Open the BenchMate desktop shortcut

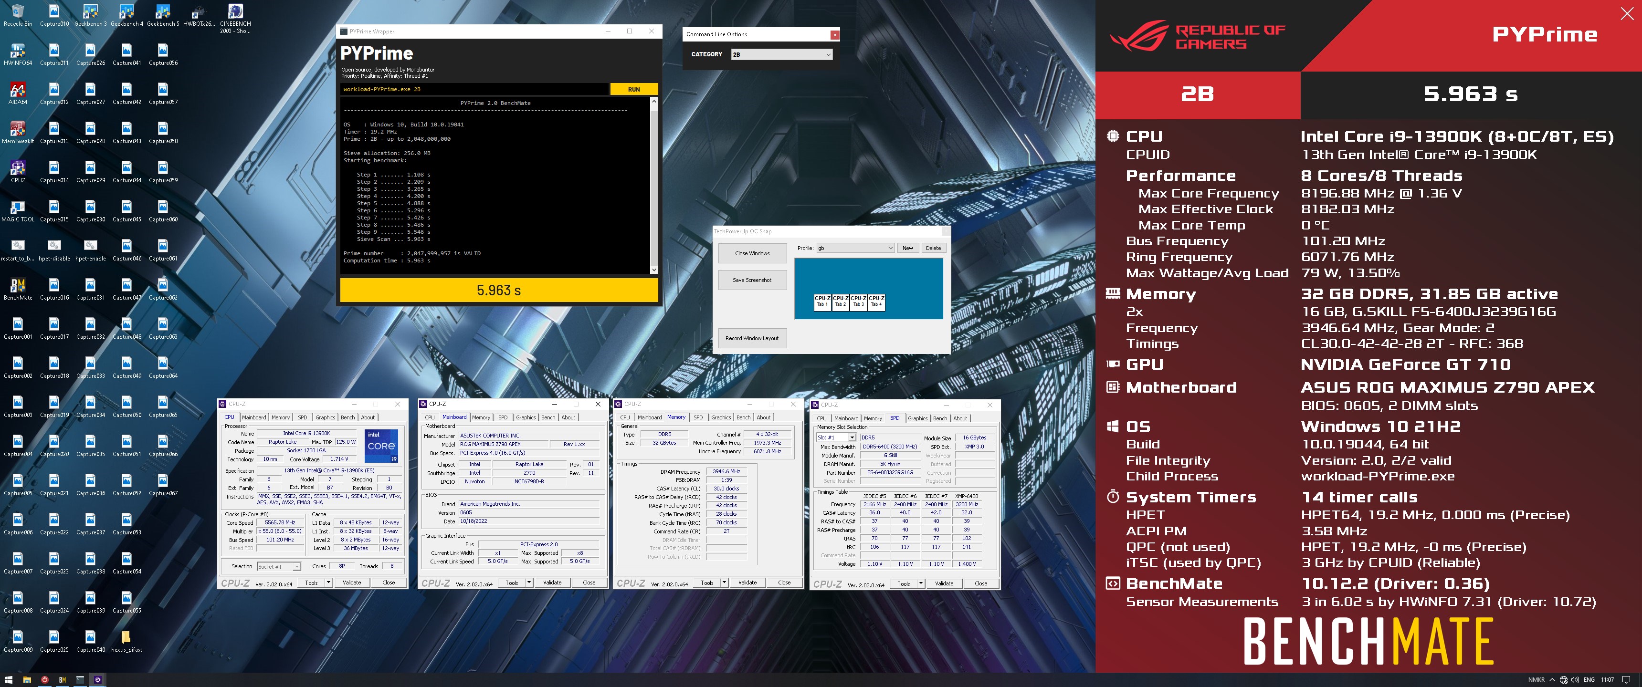point(18,289)
